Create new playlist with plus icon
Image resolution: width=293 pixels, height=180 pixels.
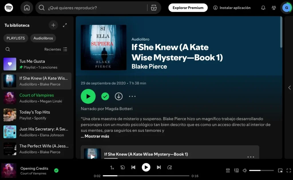pos(53,25)
